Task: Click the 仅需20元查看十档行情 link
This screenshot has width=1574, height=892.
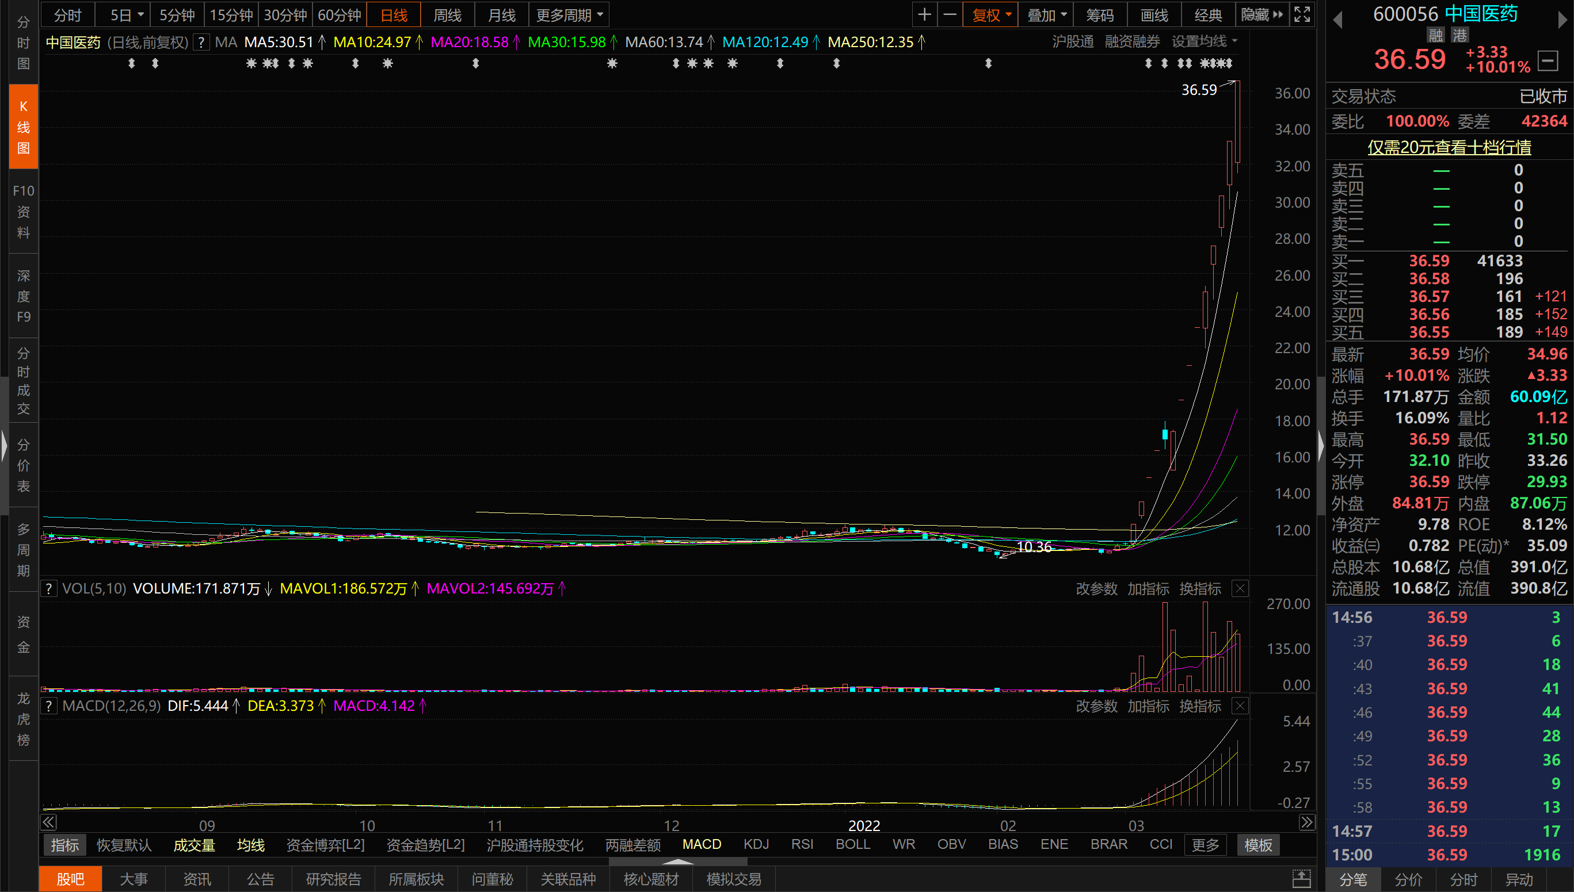Action: tap(1449, 147)
